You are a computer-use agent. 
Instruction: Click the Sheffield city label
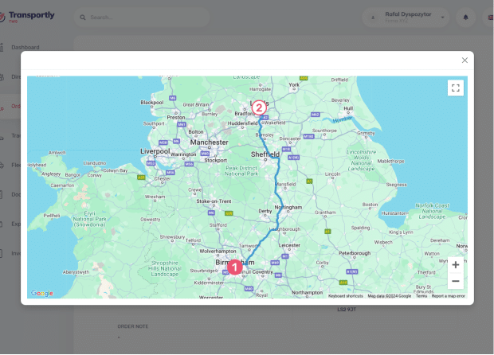tap(265, 154)
